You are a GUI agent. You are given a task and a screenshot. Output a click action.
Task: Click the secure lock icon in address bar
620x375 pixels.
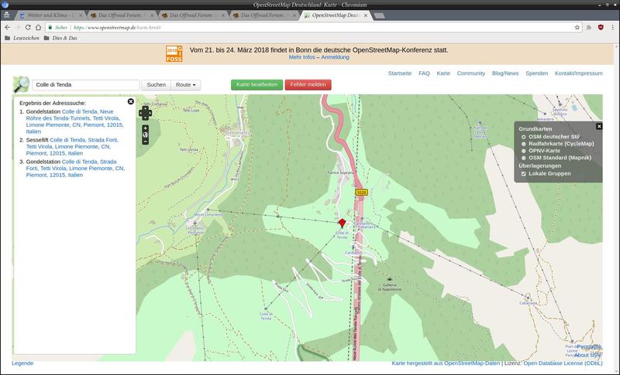click(x=50, y=28)
